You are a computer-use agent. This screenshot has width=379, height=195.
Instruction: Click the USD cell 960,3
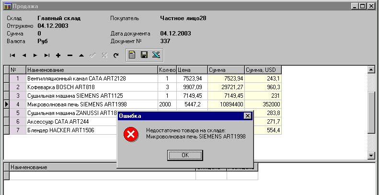pyautogui.click(x=263, y=87)
